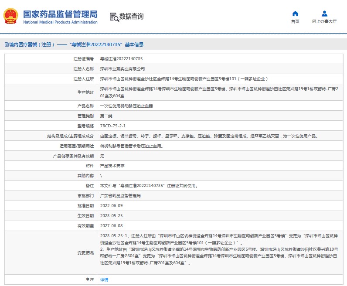This screenshot has height=286, width=347.
Task: Click the 注册人住所 address value
Action: pos(184,79)
